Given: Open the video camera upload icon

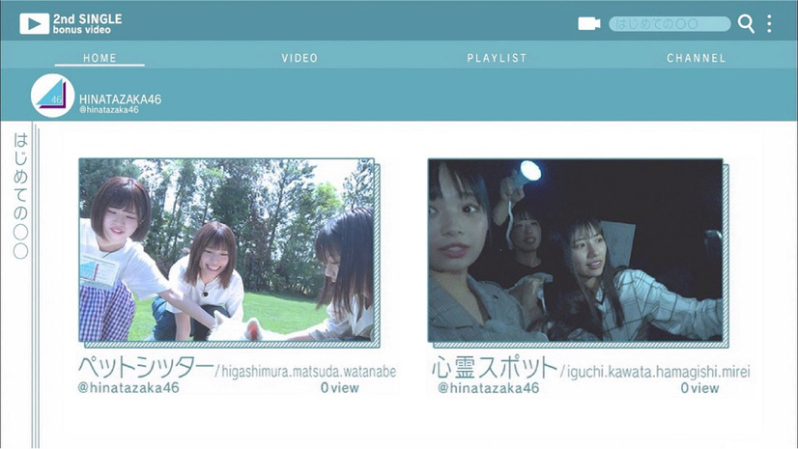Looking at the screenshot, I should coord(588,23).
